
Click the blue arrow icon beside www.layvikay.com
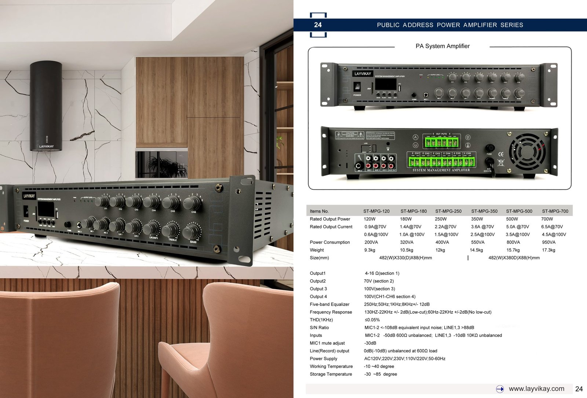pos(500,389)
